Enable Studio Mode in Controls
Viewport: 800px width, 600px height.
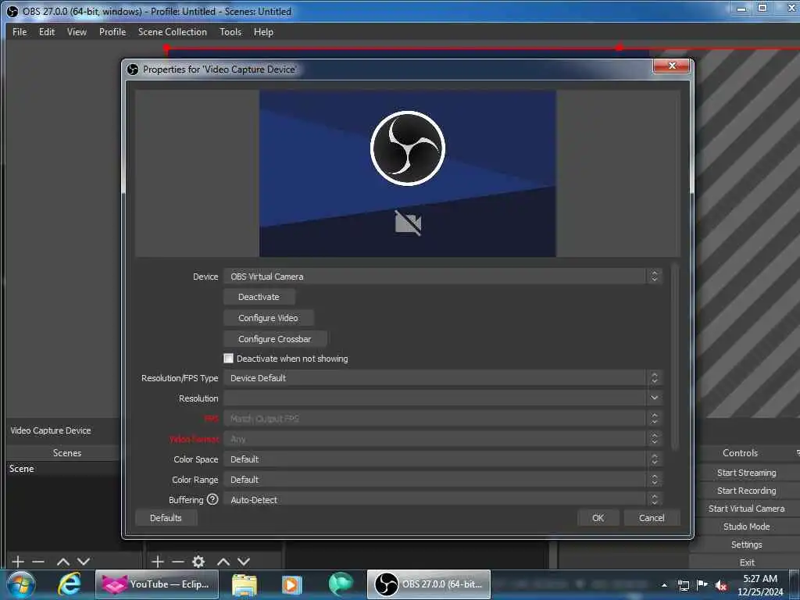[x=746, y=526]
